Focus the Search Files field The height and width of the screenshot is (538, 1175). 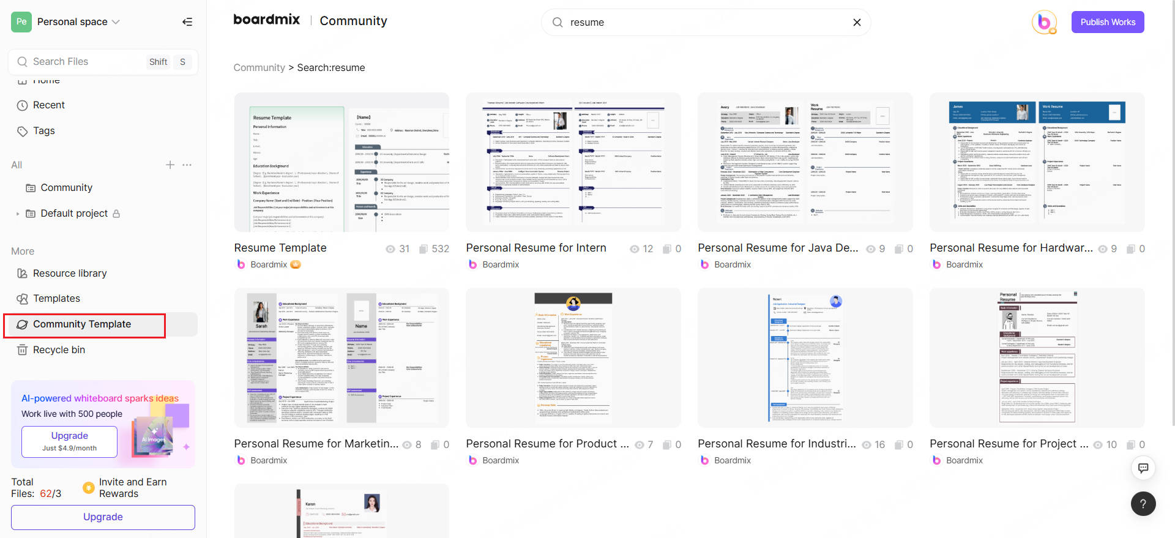pos(103,62)
